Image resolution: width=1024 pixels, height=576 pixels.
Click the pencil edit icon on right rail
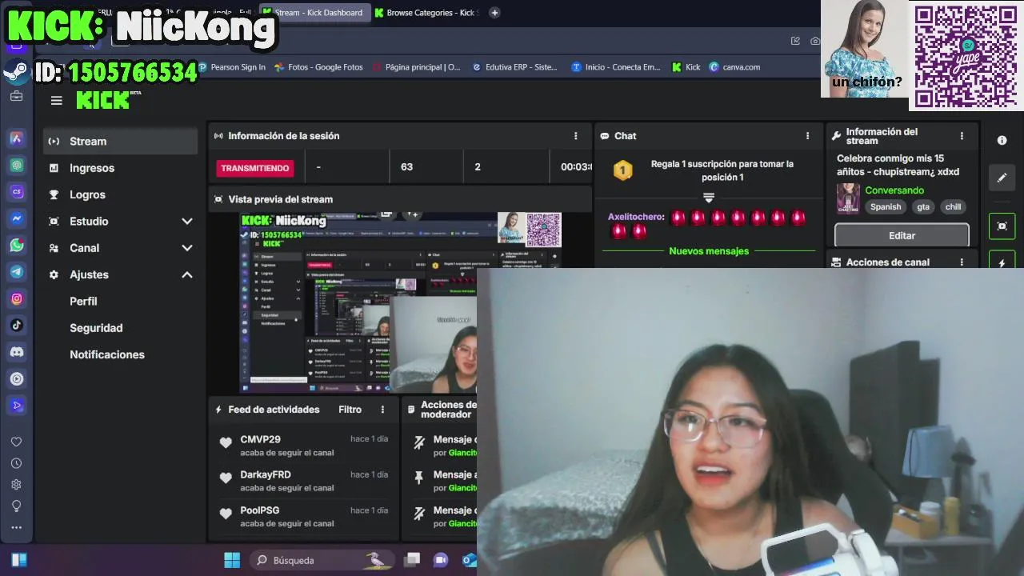click(1002, 178)
